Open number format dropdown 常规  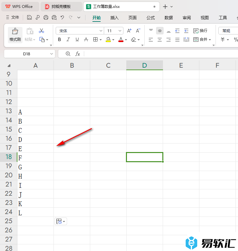point(228,31)
